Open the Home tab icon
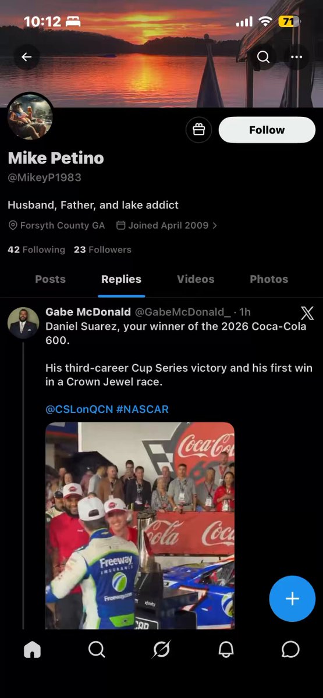Image resolution: width=323 pixels, height=698 pixels. (x=32, y=649)
